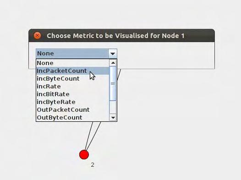This screenshot has width=241, height=180.
Task: Click the dialog title bar text
Action: (x=115, y=36)
